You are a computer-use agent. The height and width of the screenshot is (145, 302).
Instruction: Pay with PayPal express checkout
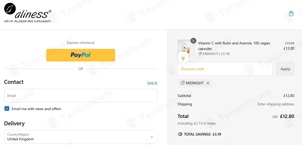point(81,55)
